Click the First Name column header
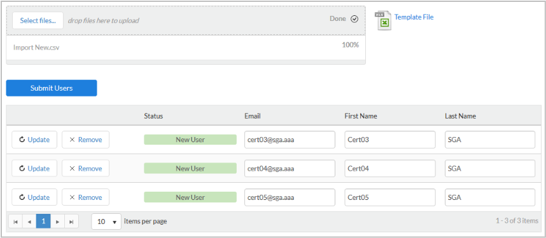This screenshot has height=238, width=546. [x=361, y=116]
